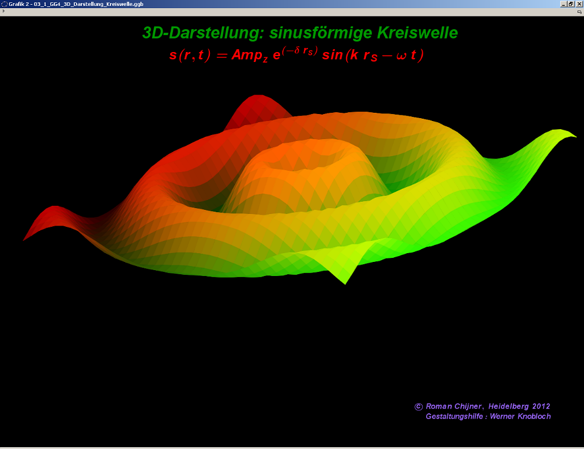584x449 pixels.
Task: Click the pointed front corner of the surface
Action: click(345, 281)
